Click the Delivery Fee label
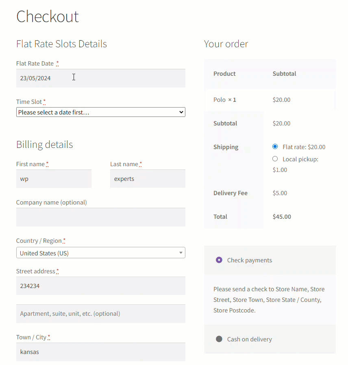Image resolution: width=348 pixels, height=365 pixels. [x=231, y=193]
